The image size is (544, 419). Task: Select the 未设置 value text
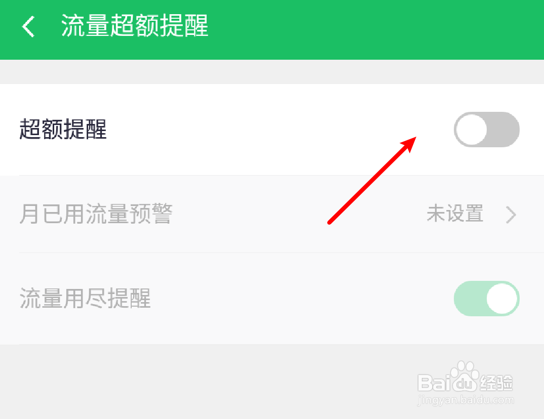[x=455, y=213]
